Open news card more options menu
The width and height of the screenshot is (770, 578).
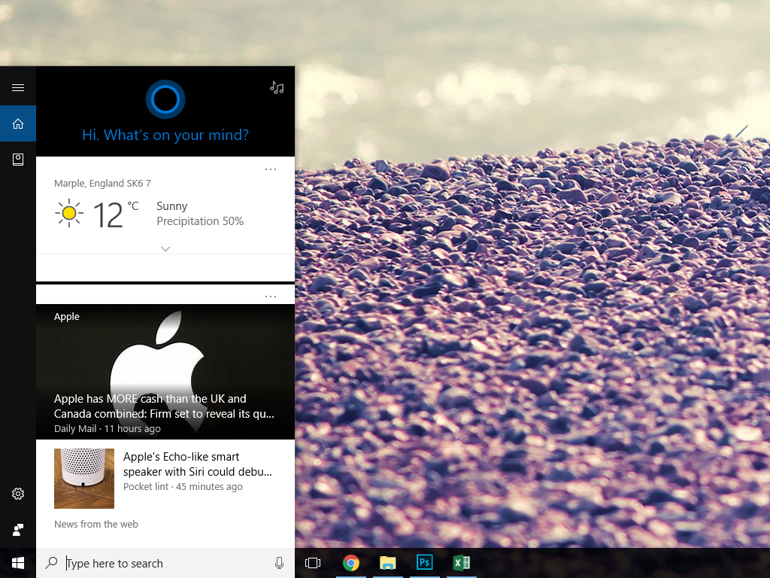click(271, 297)
